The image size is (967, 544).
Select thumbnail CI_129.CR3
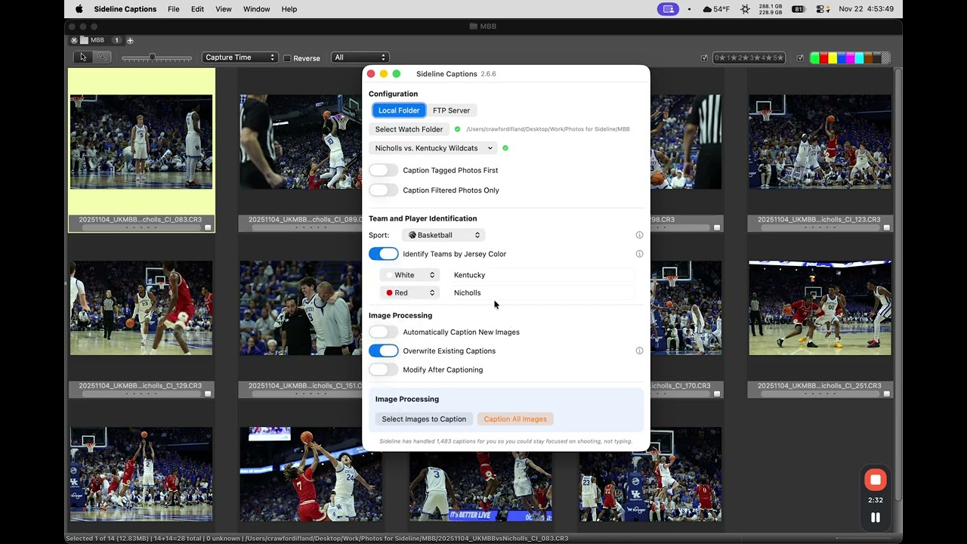coord(141,308)
